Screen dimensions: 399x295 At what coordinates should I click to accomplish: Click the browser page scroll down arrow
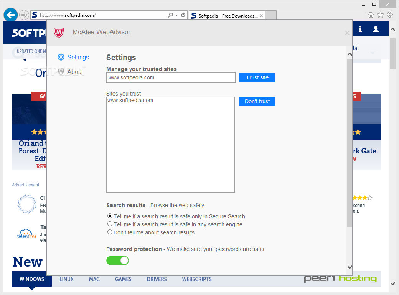392,283
